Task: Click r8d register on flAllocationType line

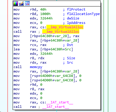Action: pyautogui.click(x=33, y=14)
